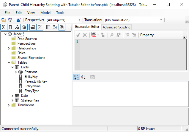The image size is (189, 132).
Task: Save the model using the toolbar icon
Action: pyautogui.click(x=18, y=20)
